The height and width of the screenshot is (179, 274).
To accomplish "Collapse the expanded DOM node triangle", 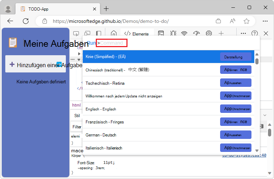I will click(79, 60).
